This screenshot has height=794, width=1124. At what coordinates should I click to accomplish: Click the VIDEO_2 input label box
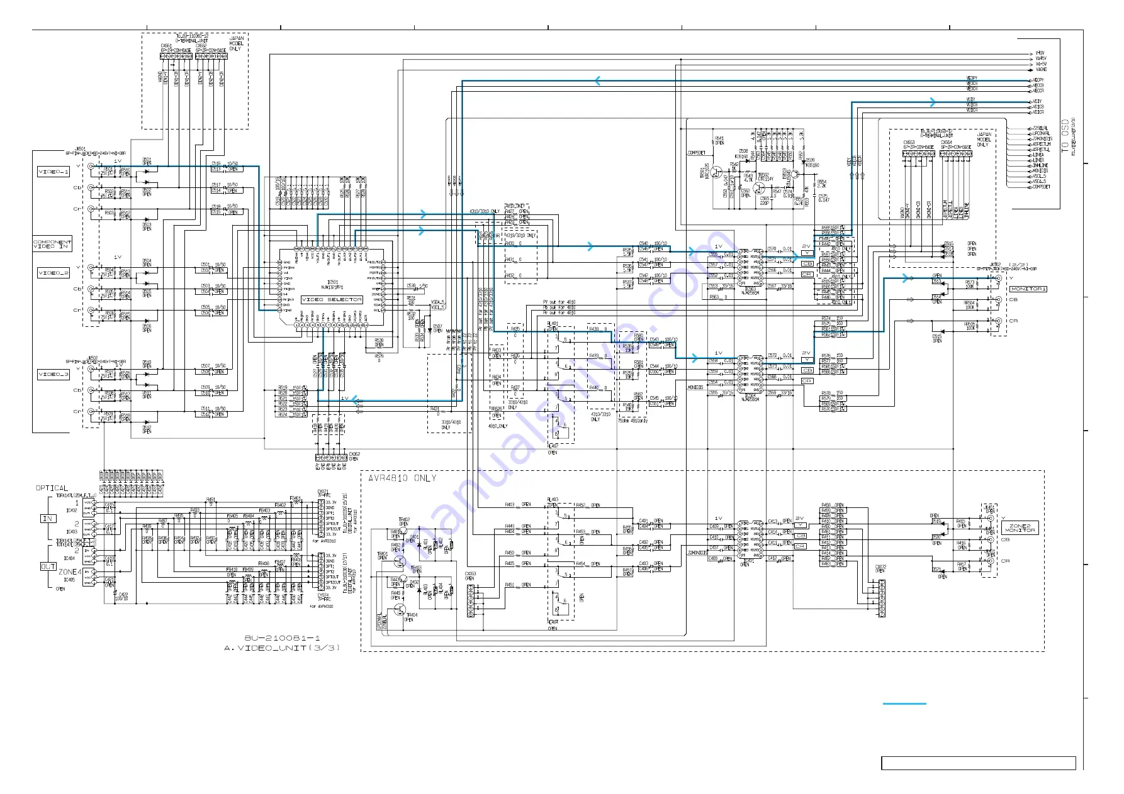[53, 273]
